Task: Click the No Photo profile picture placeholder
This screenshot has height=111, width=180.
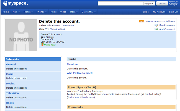Action: tap(21, 35)
